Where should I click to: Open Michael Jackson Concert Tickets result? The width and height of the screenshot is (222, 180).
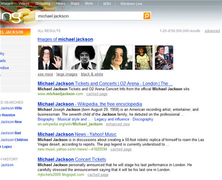tap(72, 159)
